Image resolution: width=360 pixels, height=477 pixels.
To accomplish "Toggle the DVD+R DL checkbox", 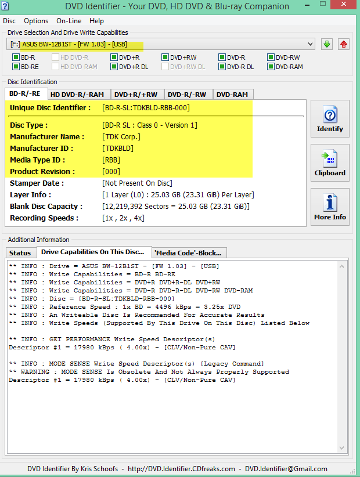I will click(x=114, y=67).
